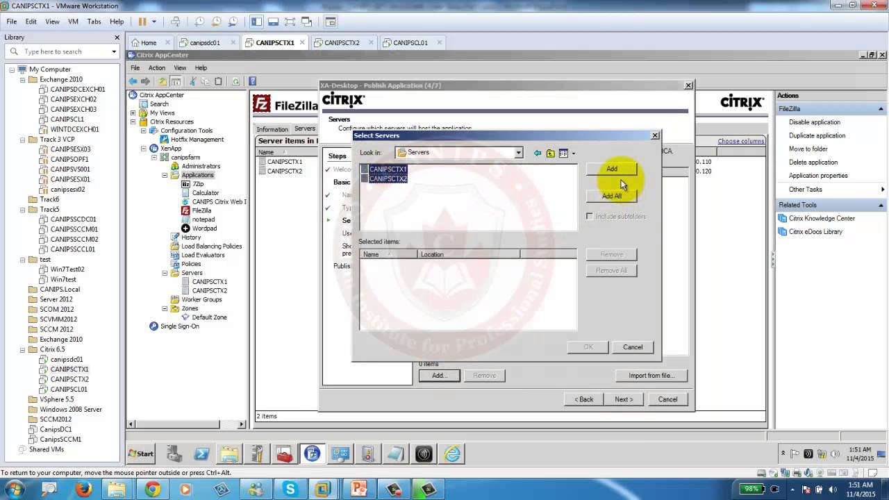Click the thumbnail bar view icon
Image resolution: width=889 pixels, height=500 pixels.
pyautogui.click(x=274, y=22)
